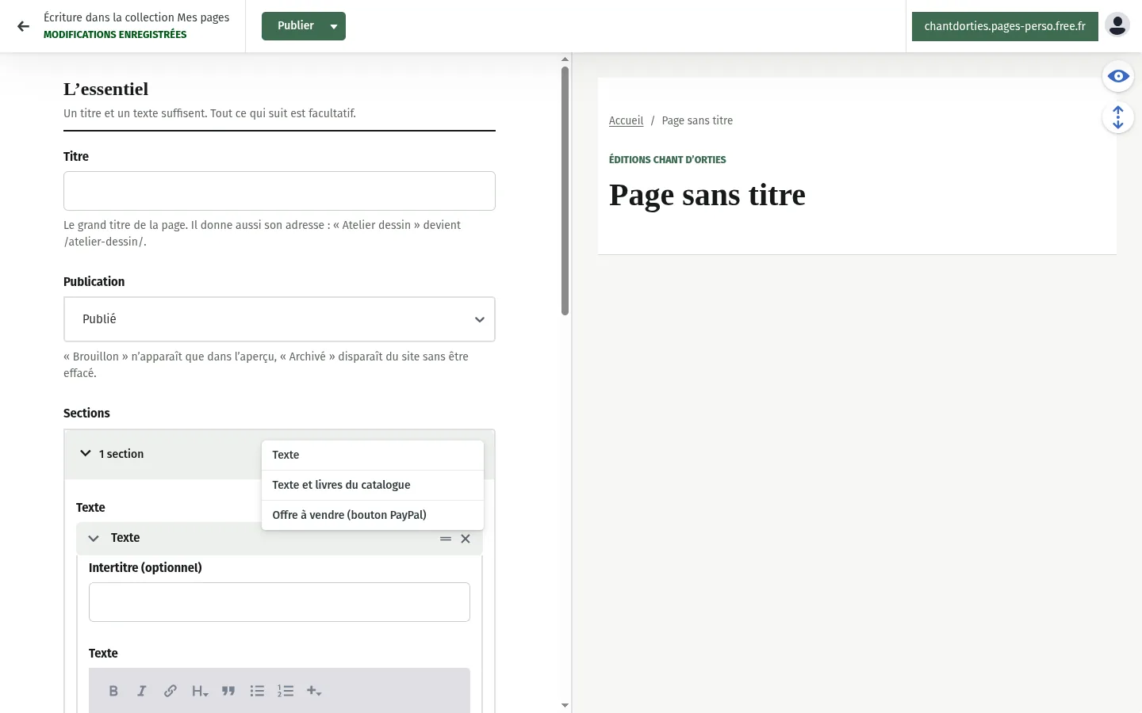Go back with the left arrow icon
The height and width of the screenshot is (713, 1142).
(x=23, y=26)
